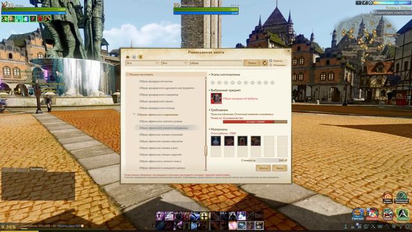Click the red buff icon under player bars

[40, 19]
